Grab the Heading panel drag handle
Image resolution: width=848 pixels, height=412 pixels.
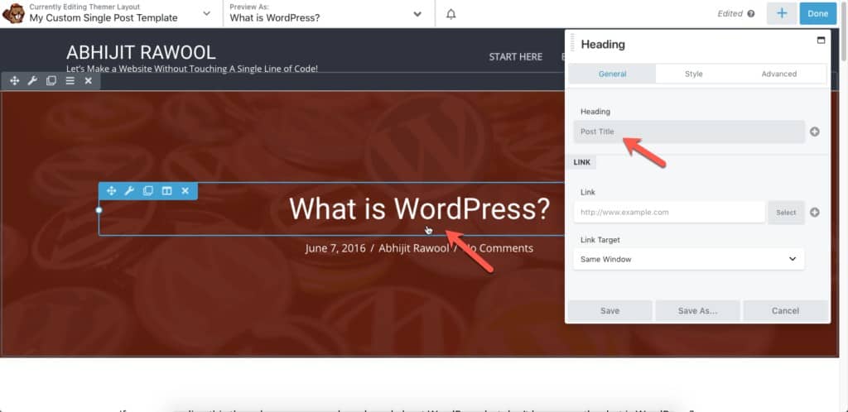[x=573, y=43]
